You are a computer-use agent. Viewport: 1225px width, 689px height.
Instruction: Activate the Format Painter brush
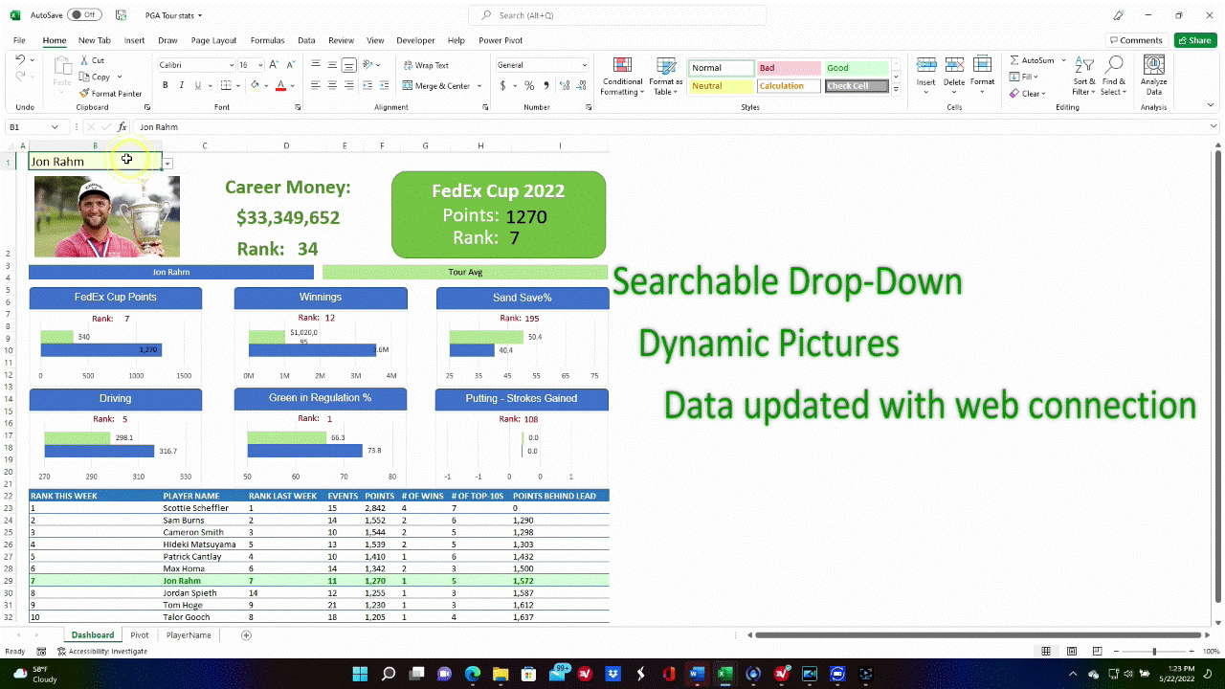[x=111, y=93]
